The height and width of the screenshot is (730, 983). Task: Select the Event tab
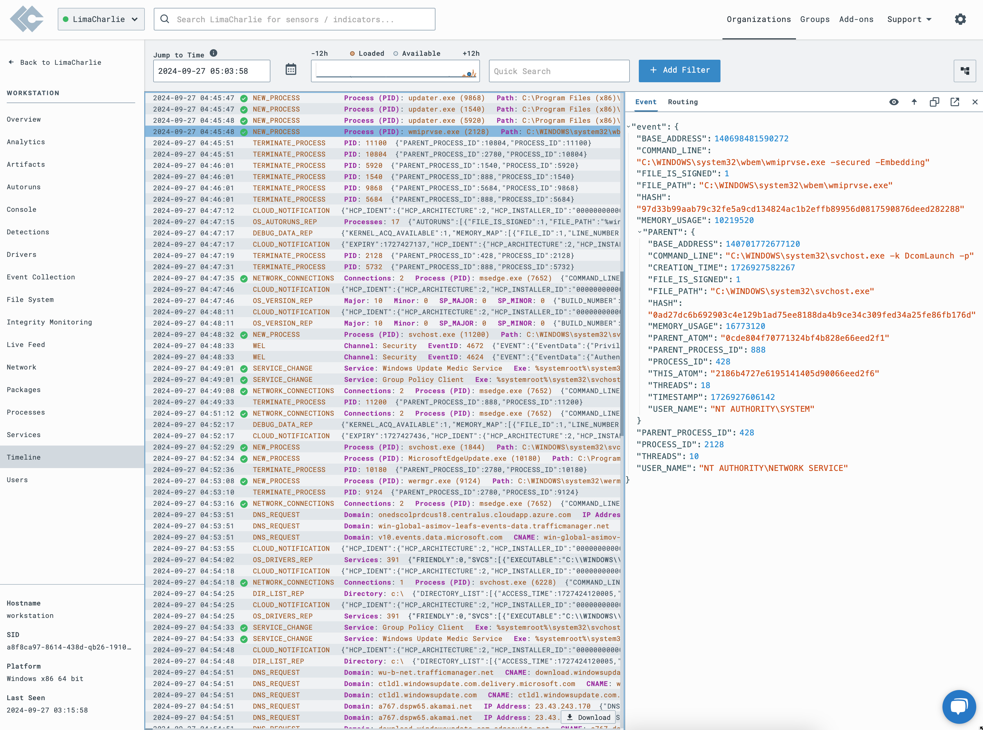click(x=646, y=102)
